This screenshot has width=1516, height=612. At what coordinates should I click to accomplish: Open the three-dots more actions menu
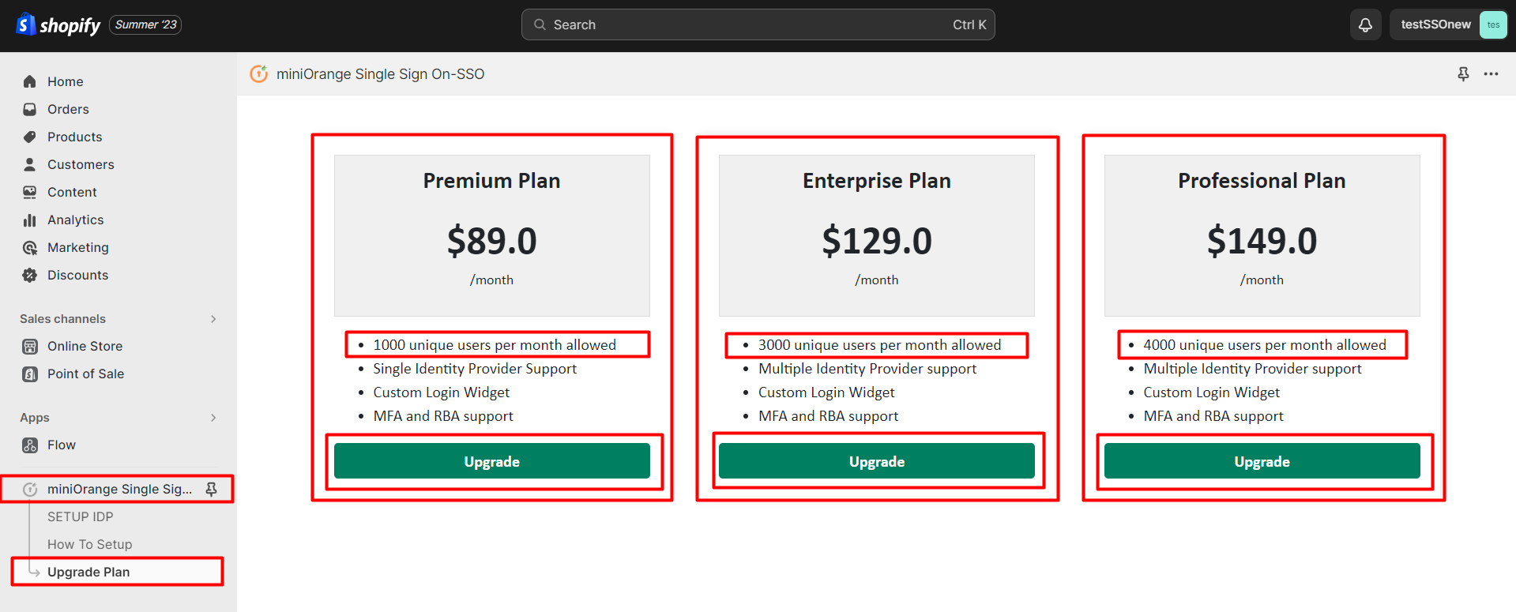(x=1491, y=73)
